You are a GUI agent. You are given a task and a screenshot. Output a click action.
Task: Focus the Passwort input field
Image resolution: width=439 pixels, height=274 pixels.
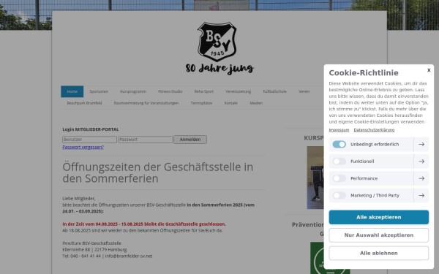tap(146, 140)
